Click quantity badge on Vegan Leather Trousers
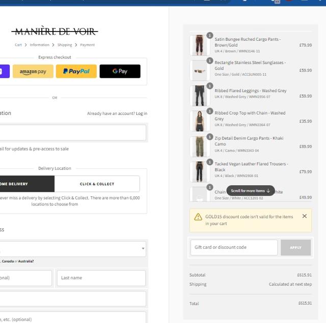Image resolution: width=326 pixels, height=323 pixels. click(210, 162)
